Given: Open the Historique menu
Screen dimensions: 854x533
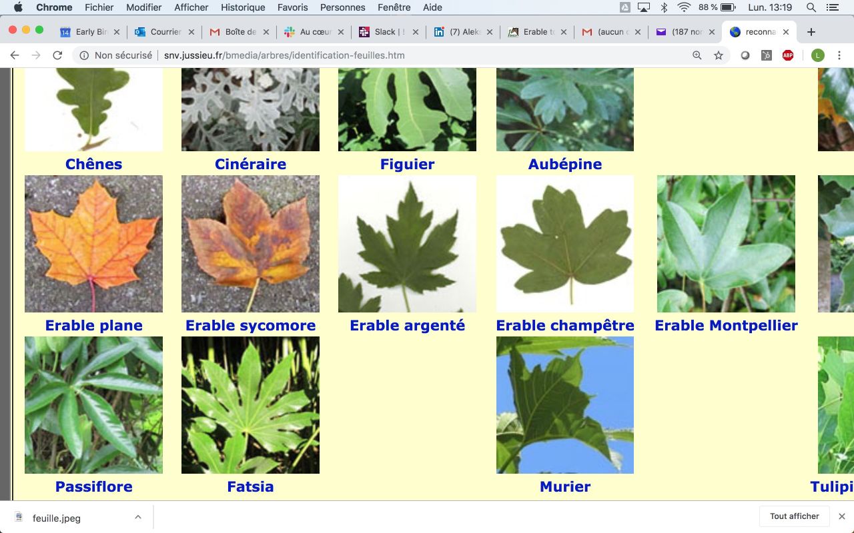Looking at the screenshot, I should tap(242, 7).
